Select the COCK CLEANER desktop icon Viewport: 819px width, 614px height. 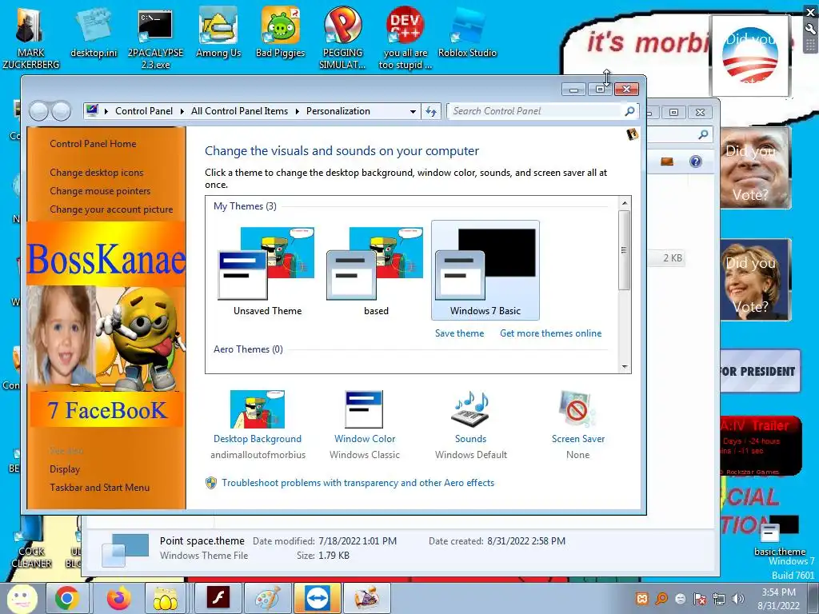(31, 543)
